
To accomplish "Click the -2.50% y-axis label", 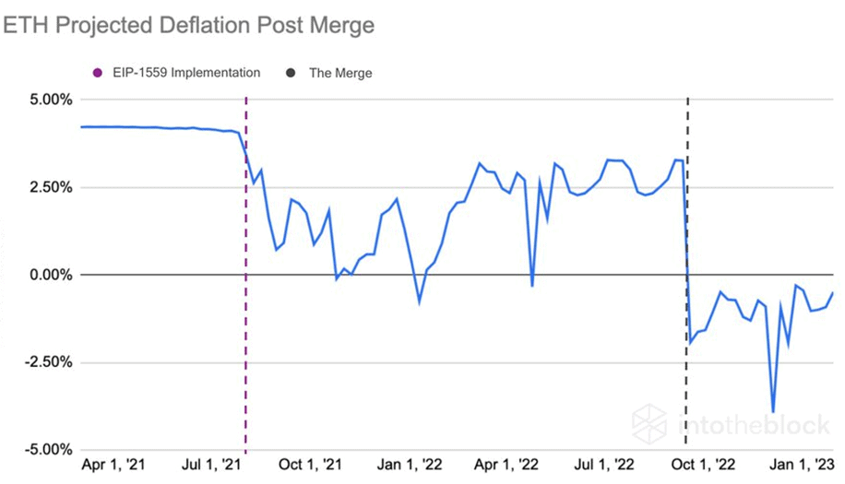I will (x=44, y=362).
